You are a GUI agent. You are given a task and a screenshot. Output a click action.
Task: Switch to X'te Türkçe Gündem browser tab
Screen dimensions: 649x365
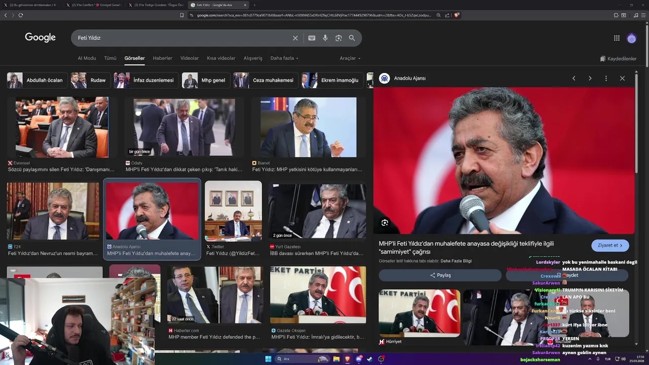156,5
